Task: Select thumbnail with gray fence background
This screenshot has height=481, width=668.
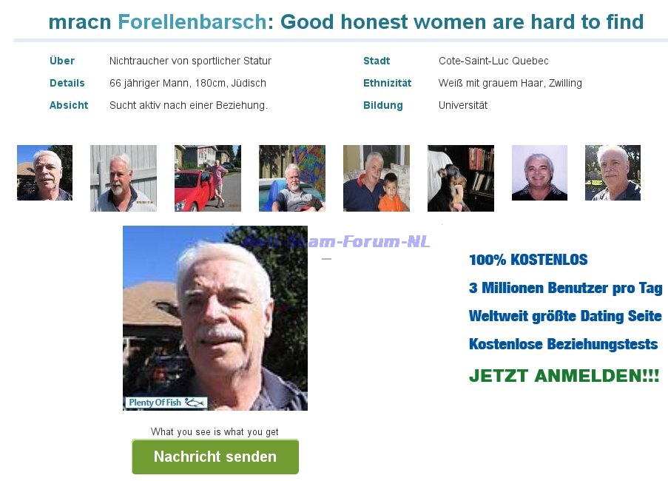Action: point(124,178)
